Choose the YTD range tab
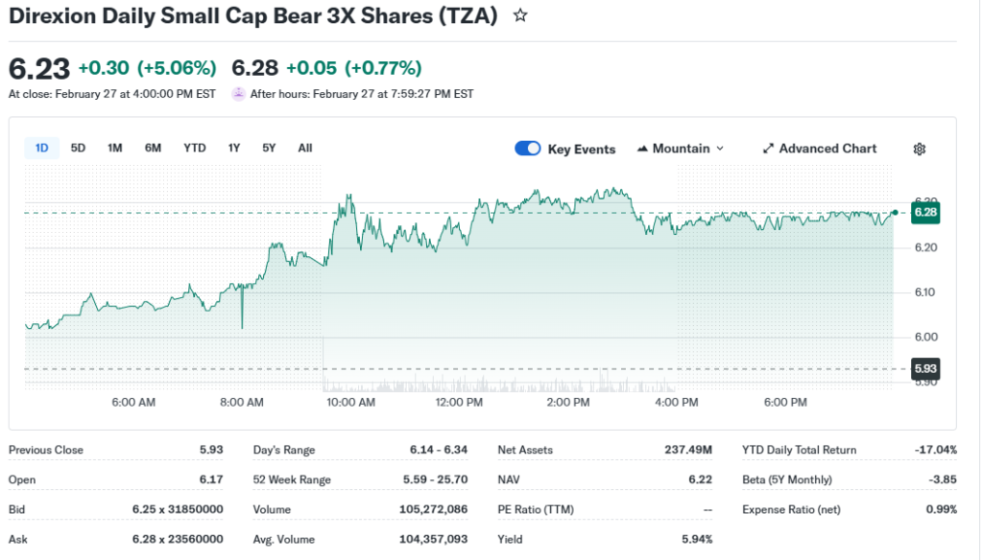This screenshot has height=560, width=983. tap(195, 148)
